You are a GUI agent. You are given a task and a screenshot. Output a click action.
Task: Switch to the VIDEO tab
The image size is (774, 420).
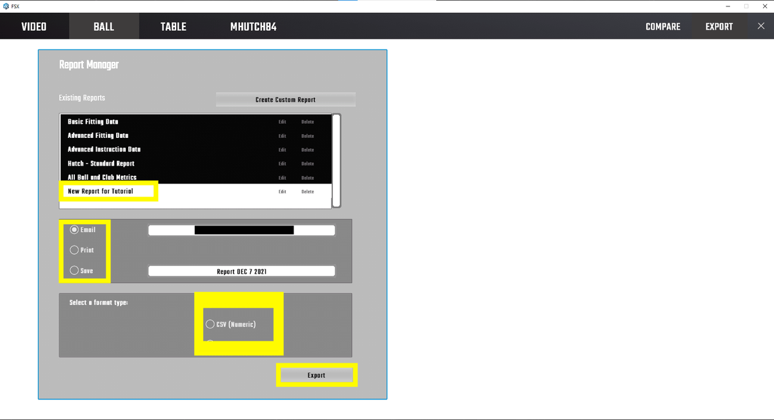pos(34,26)
